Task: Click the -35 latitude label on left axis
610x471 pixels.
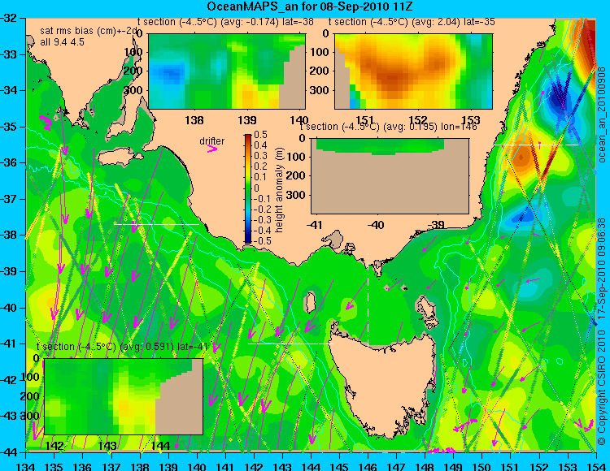Action: tap(9, 127)
